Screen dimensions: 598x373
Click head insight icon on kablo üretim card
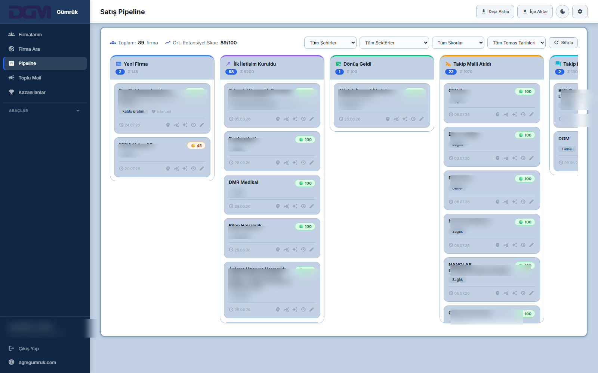click(168, 125)
